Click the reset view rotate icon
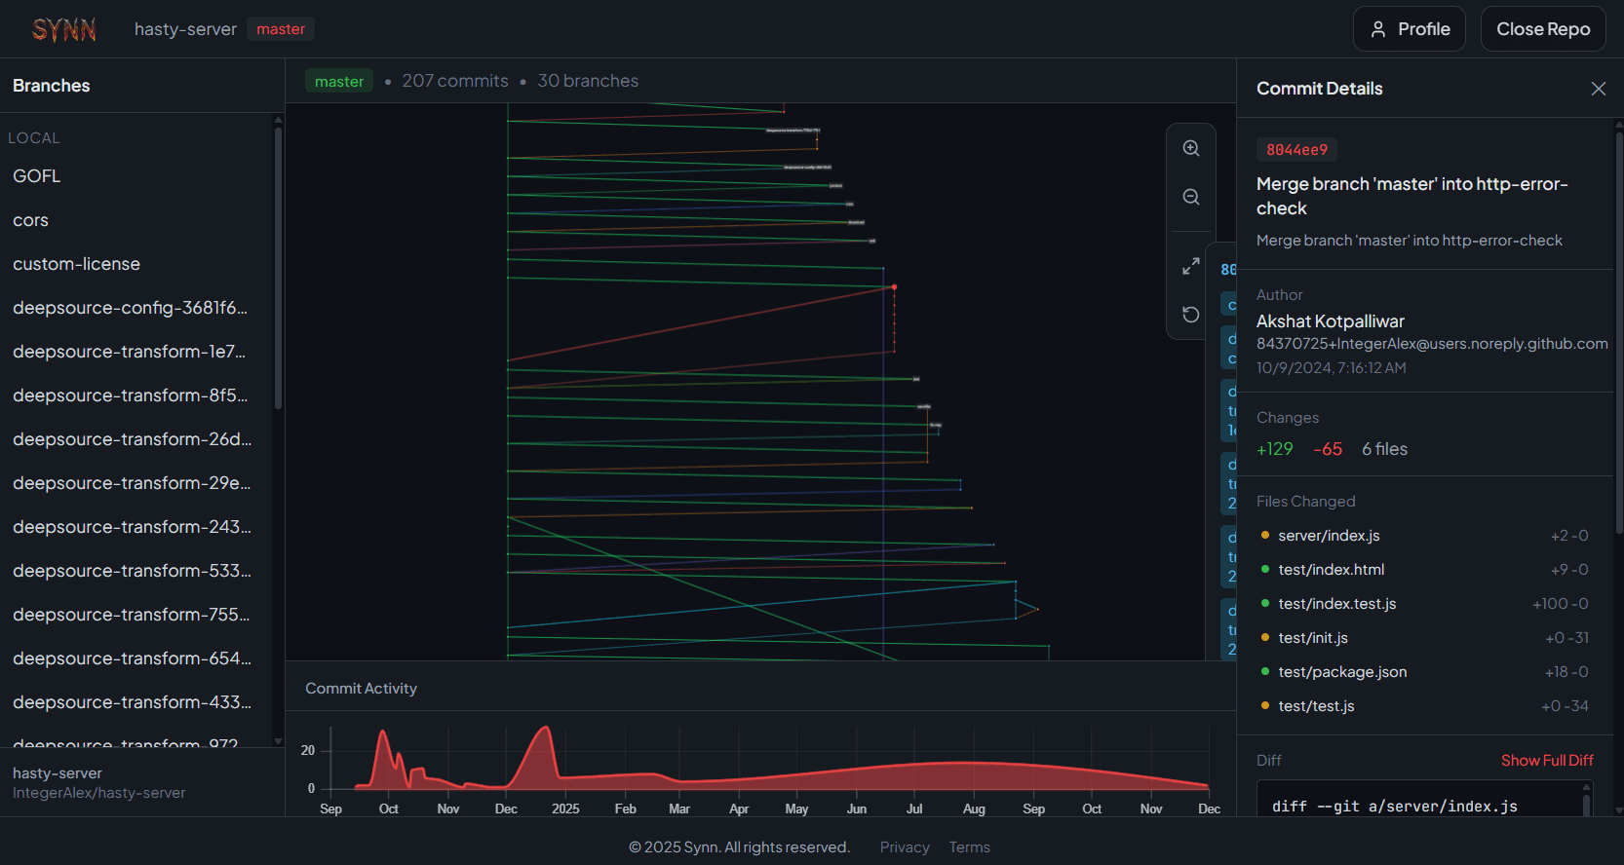 pos(1190,314)
